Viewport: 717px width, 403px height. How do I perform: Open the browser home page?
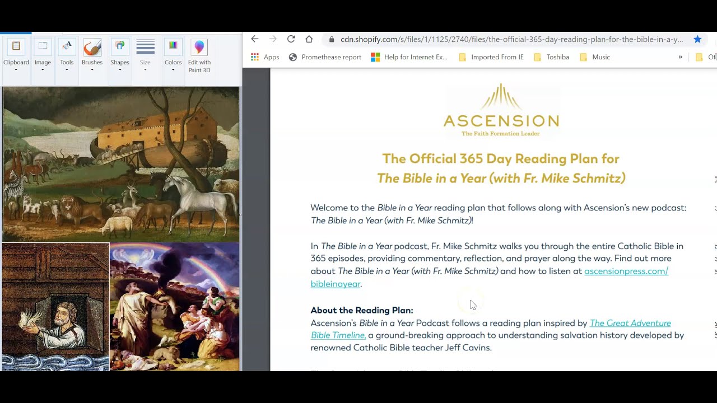[x=309, y=39]
